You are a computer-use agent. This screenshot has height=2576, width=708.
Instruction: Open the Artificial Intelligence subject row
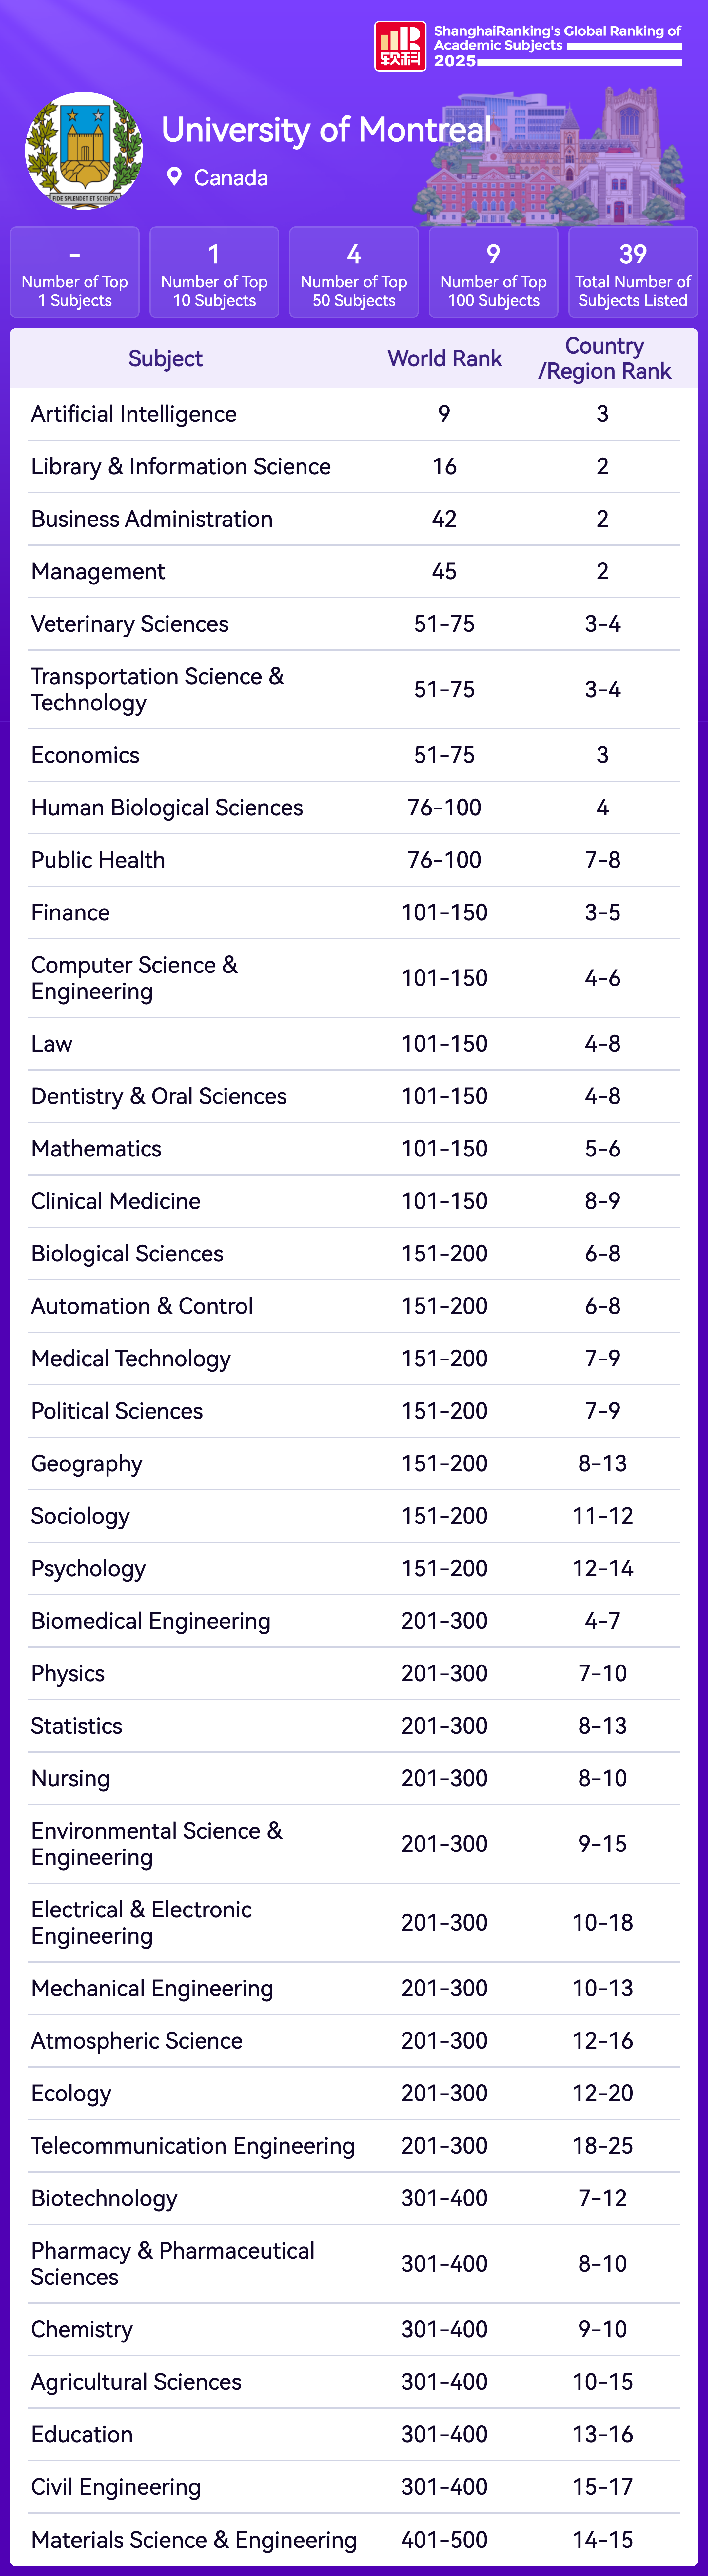[x=134, y=414]
